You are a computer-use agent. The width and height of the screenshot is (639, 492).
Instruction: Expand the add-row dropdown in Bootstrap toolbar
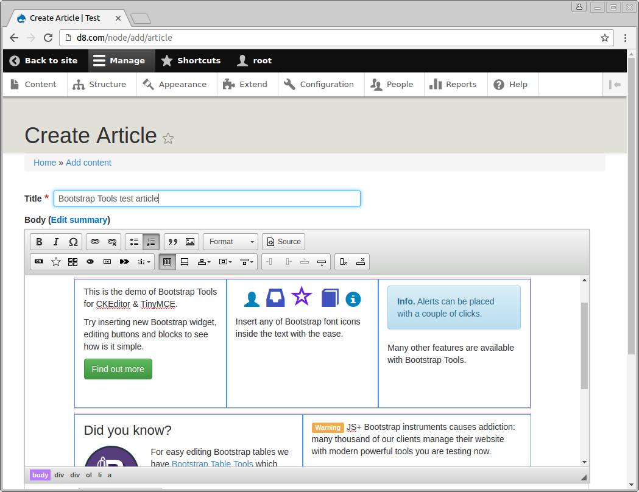click(204, 262)
